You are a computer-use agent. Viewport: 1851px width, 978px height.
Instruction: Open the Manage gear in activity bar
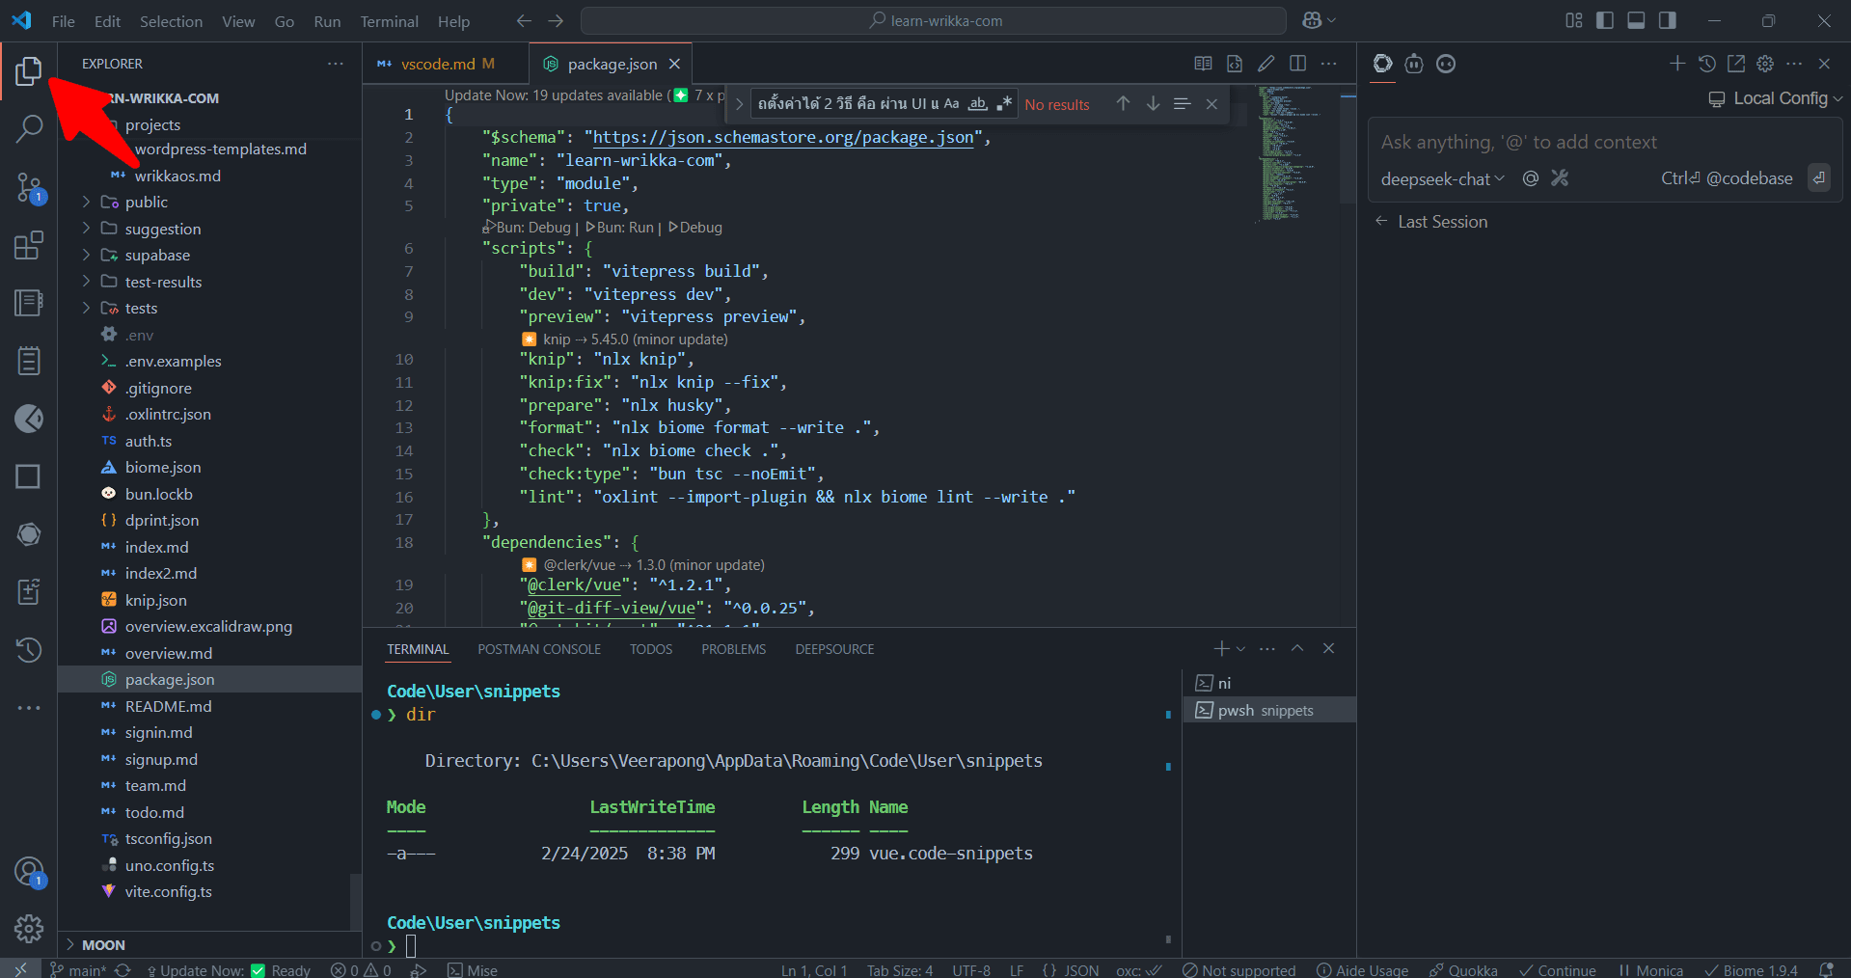click(x=29, y=928)
